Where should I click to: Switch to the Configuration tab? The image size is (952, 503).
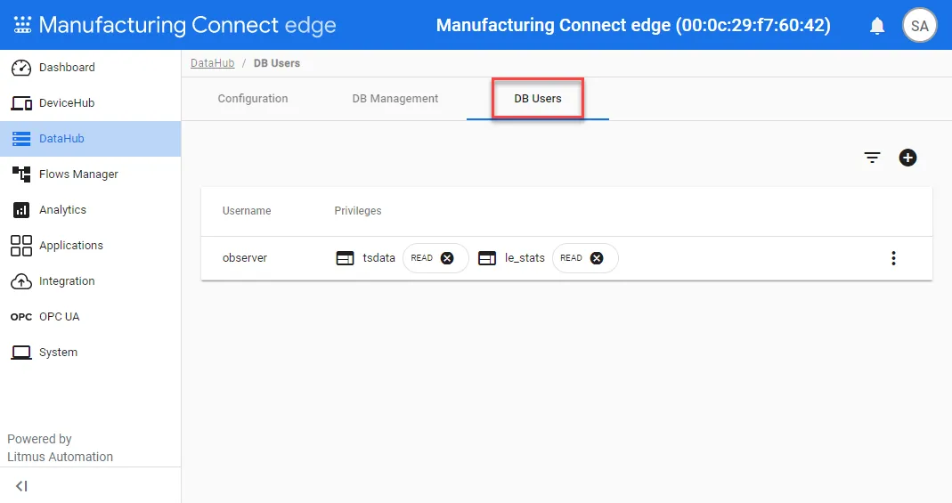click(253, 98)
